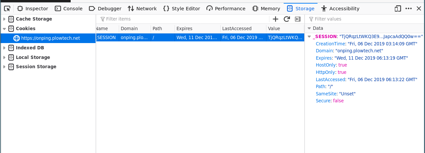This screenshot has width=425, height=153.
Task: Expand the Cache Storage tree node
Action: (x=4, y=19)
